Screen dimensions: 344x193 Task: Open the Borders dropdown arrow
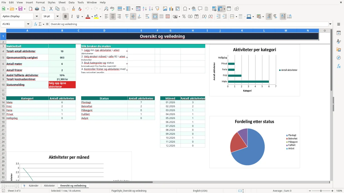click(236, 17)
